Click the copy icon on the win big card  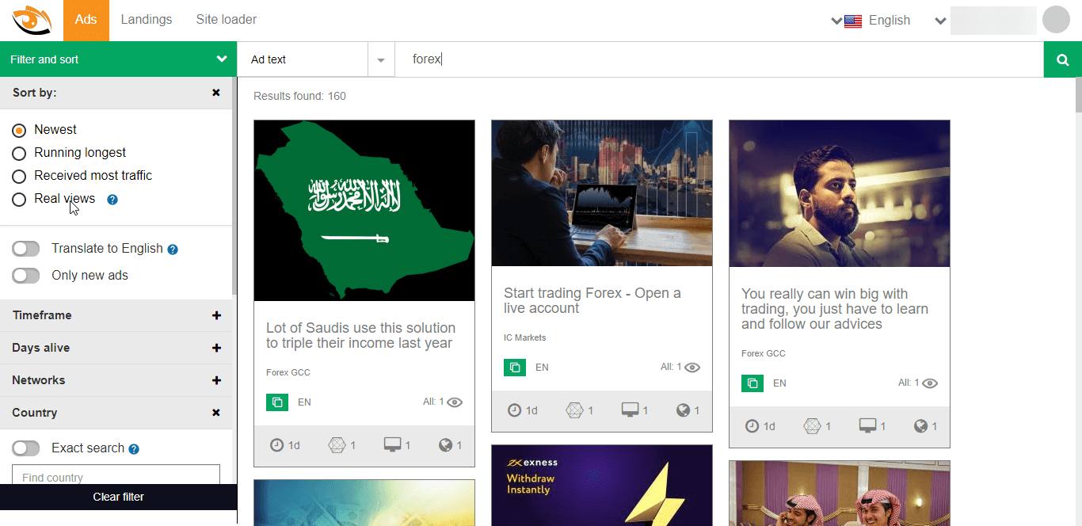coord(752,383)
